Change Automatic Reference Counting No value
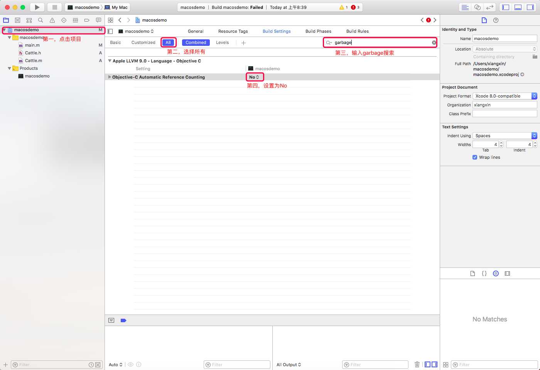 tap(254, 77)
